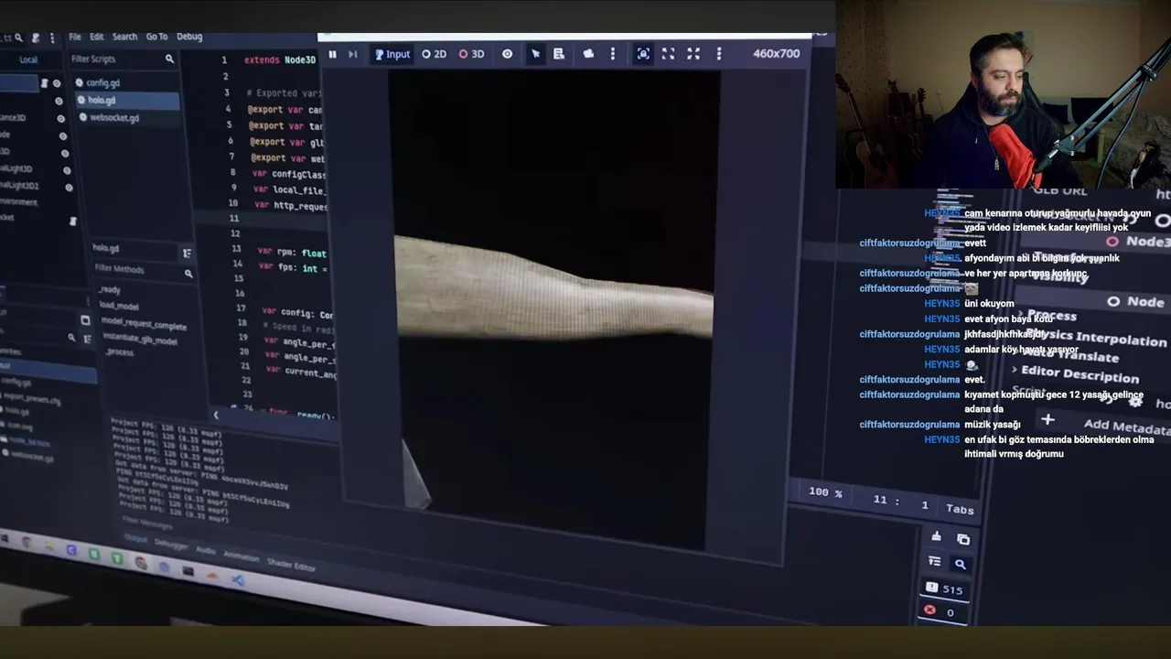Image resolution: width=1171 pixels, height=659 pixels.
Task: Switch to the Local scene tree tab
Action: [x=28, y=59]
